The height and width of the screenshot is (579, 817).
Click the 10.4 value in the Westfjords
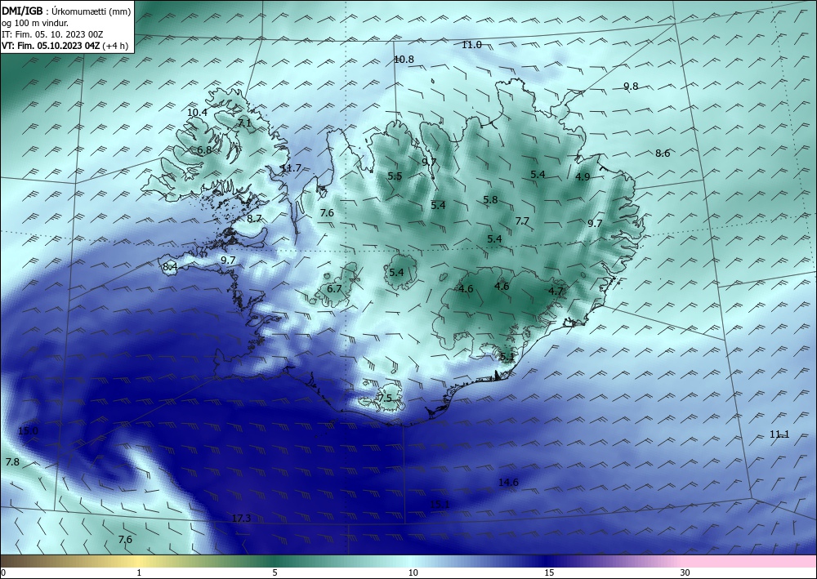[197, 113]
